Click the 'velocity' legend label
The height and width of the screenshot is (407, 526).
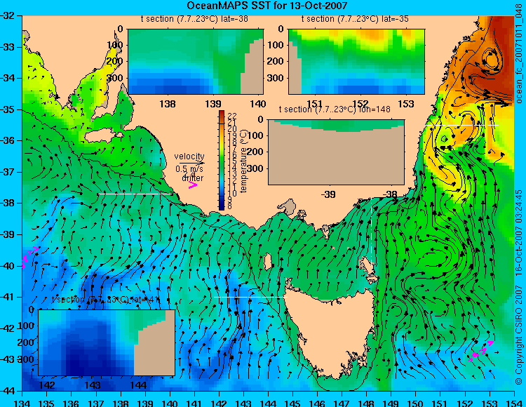189,156
